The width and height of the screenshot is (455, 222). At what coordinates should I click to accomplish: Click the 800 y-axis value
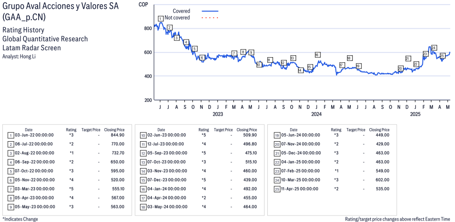point(148,28)
